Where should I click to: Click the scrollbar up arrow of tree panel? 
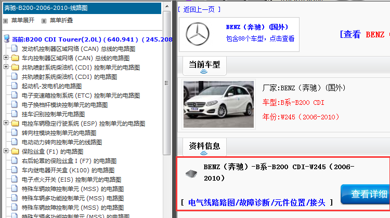(x=167, y=7)
